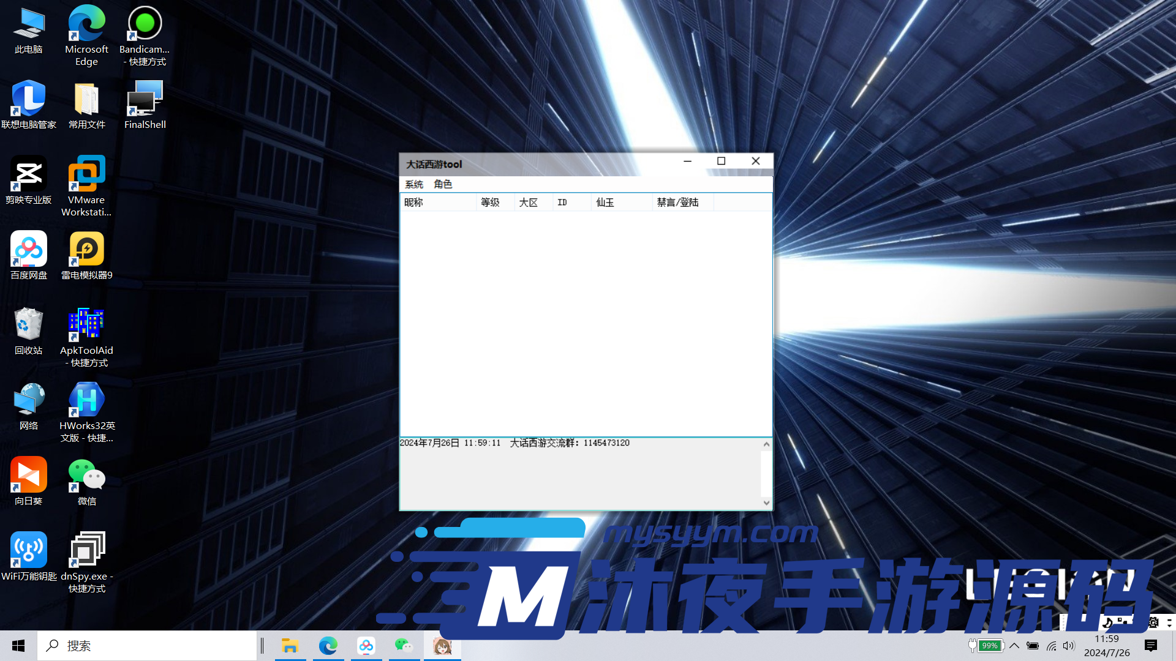Open the 系统 menu

[414, 184]
